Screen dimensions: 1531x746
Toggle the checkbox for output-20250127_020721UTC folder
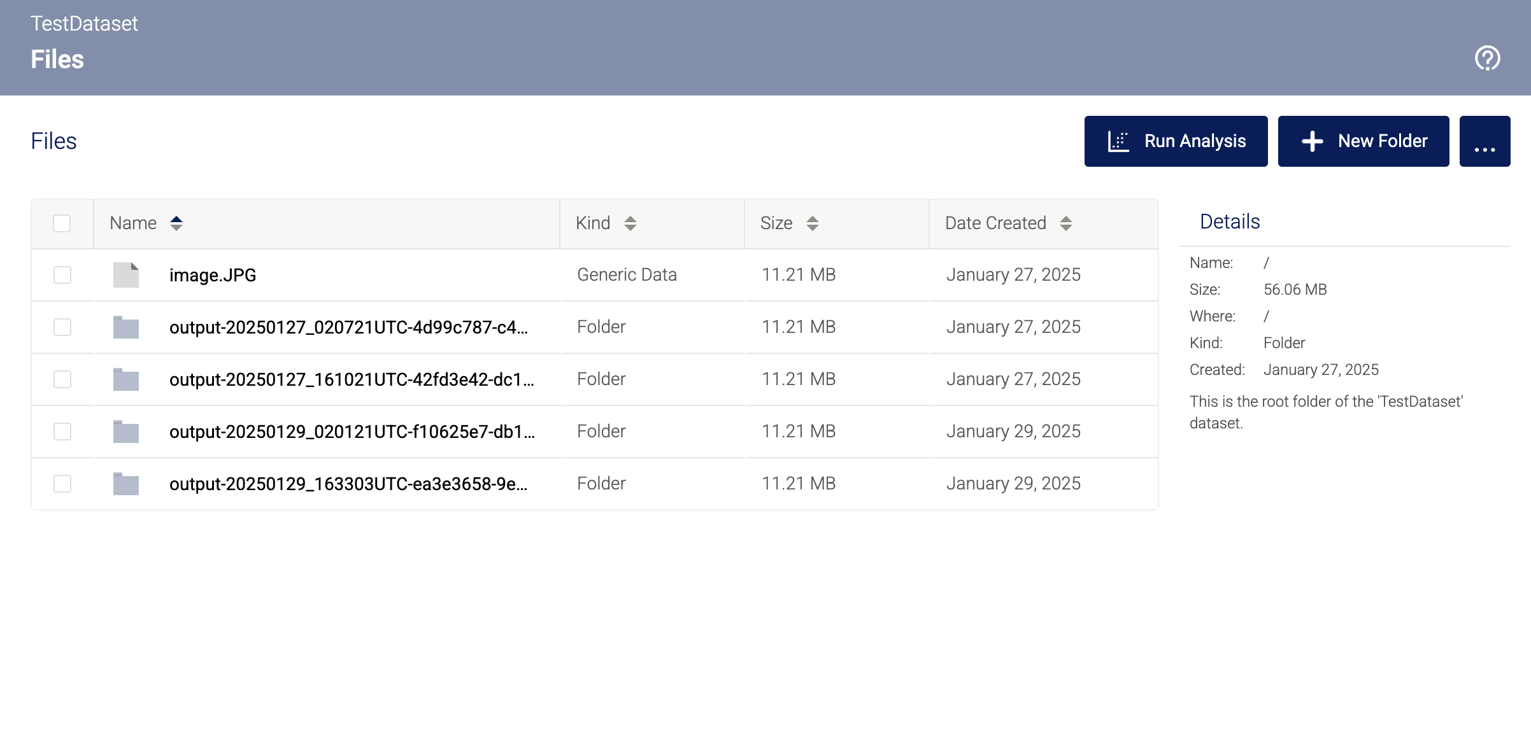(62, 326)
